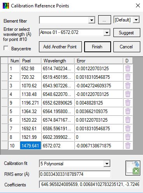The image size is (143, 193).
Task: Delete calibration point number 2
Action: [x=128, y=77]
